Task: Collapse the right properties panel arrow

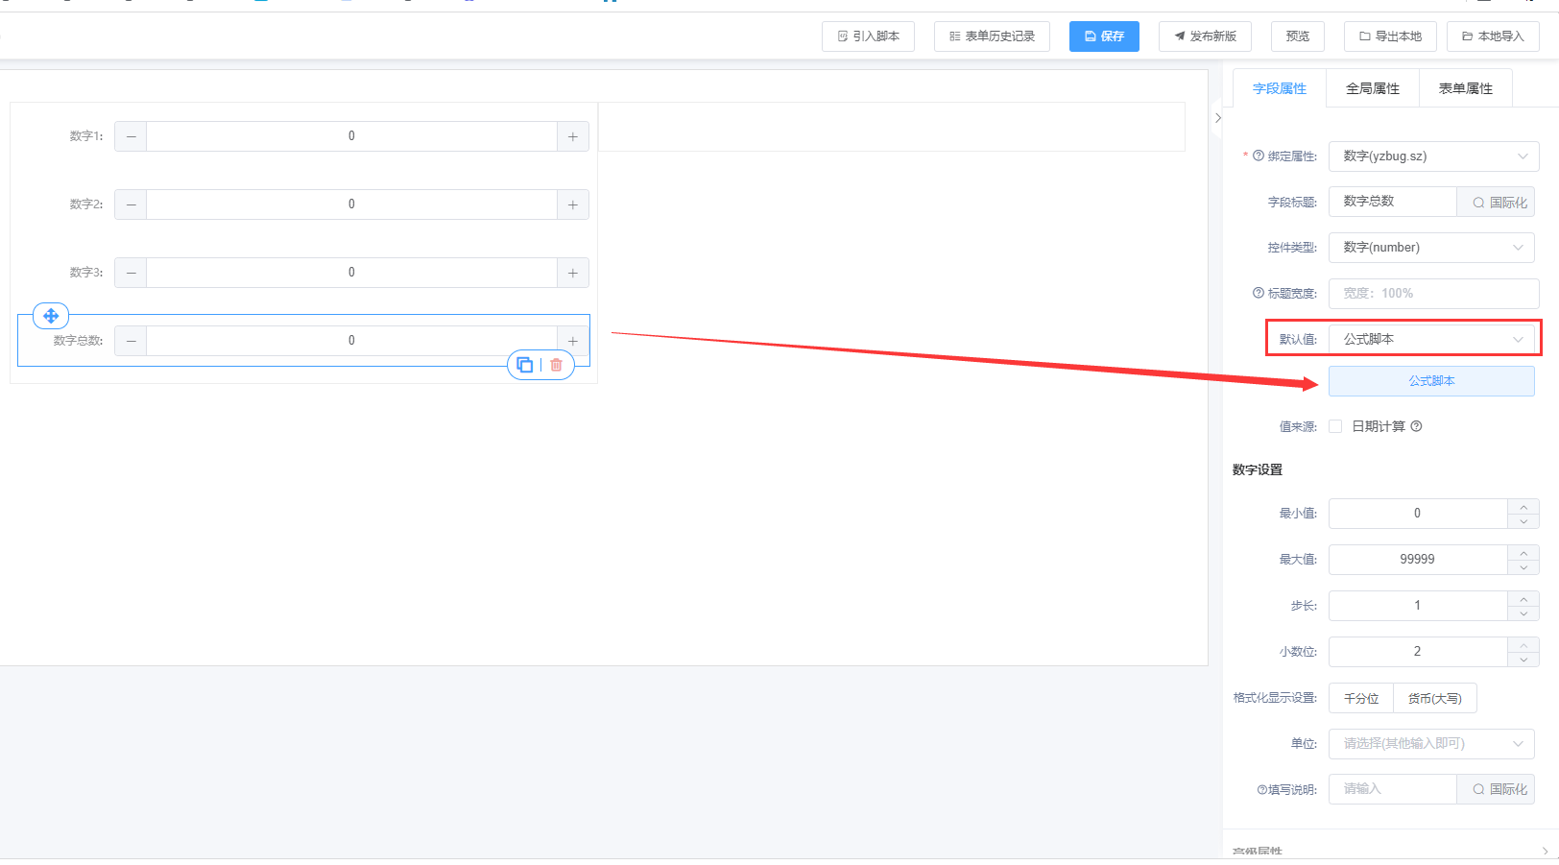Action: click(1217, 118)
